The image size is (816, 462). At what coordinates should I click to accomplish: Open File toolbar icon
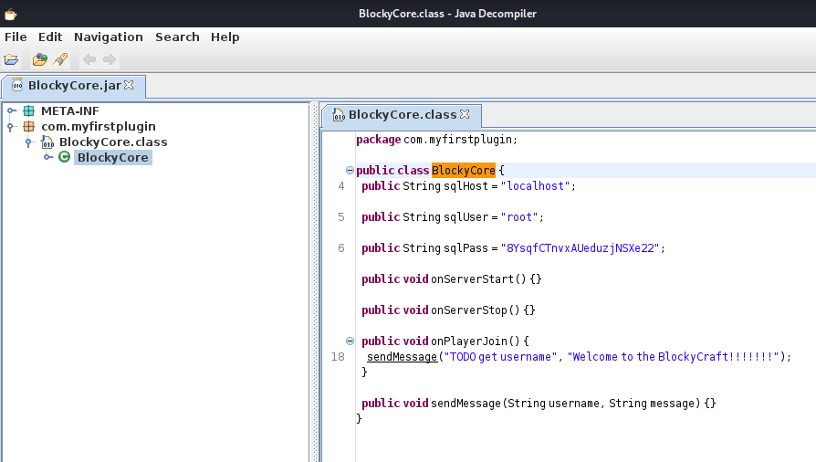coord(11,60)
